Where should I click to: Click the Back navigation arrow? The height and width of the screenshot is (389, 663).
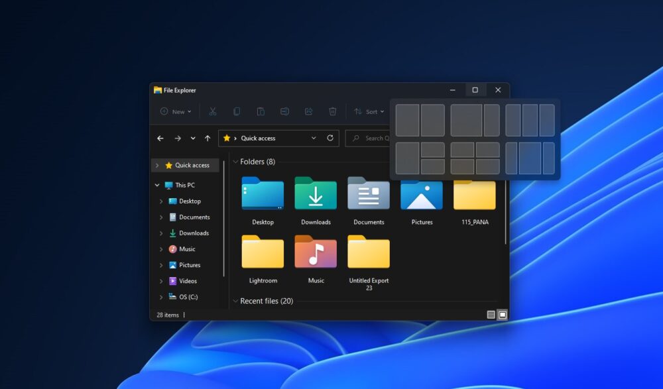[160, 138]
